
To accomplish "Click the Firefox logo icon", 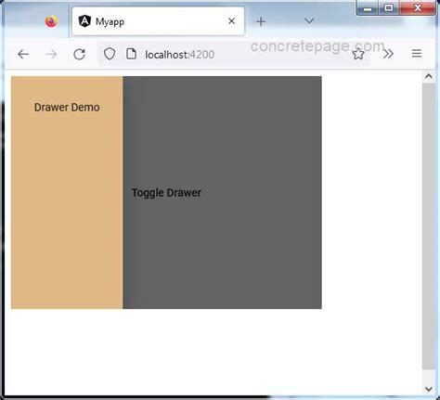I will (51, 21).
